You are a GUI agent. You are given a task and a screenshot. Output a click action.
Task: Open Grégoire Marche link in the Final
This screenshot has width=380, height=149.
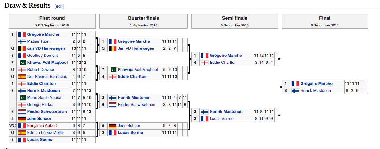pos(316,84)
